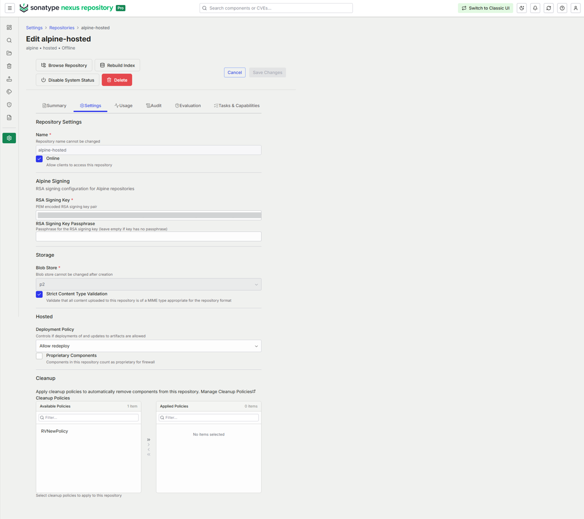Click the Pro badge beside the logo
Viewport: 584px width, 519px height.
(120, 8)
